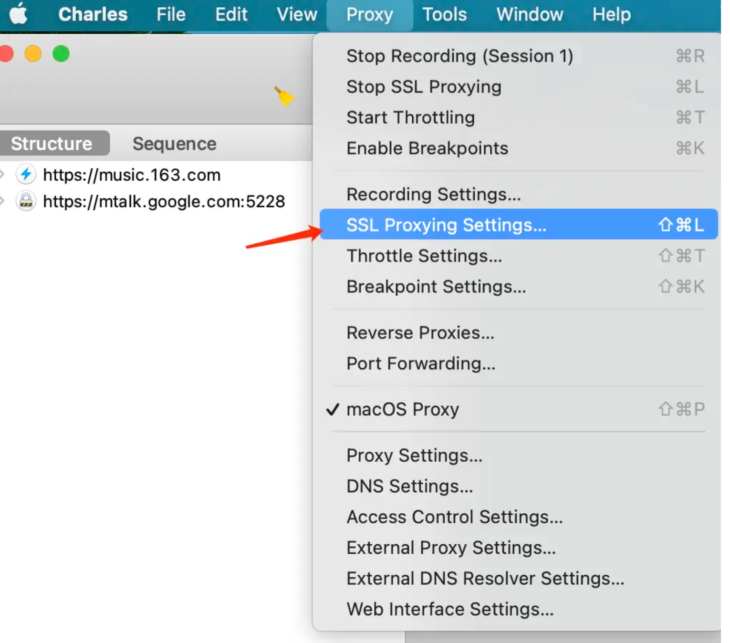This screenshot has width=730, height=643.
Task: Choose Stop Recording (Session 1)
Action: pyautogui.click(x=519, y=56)
